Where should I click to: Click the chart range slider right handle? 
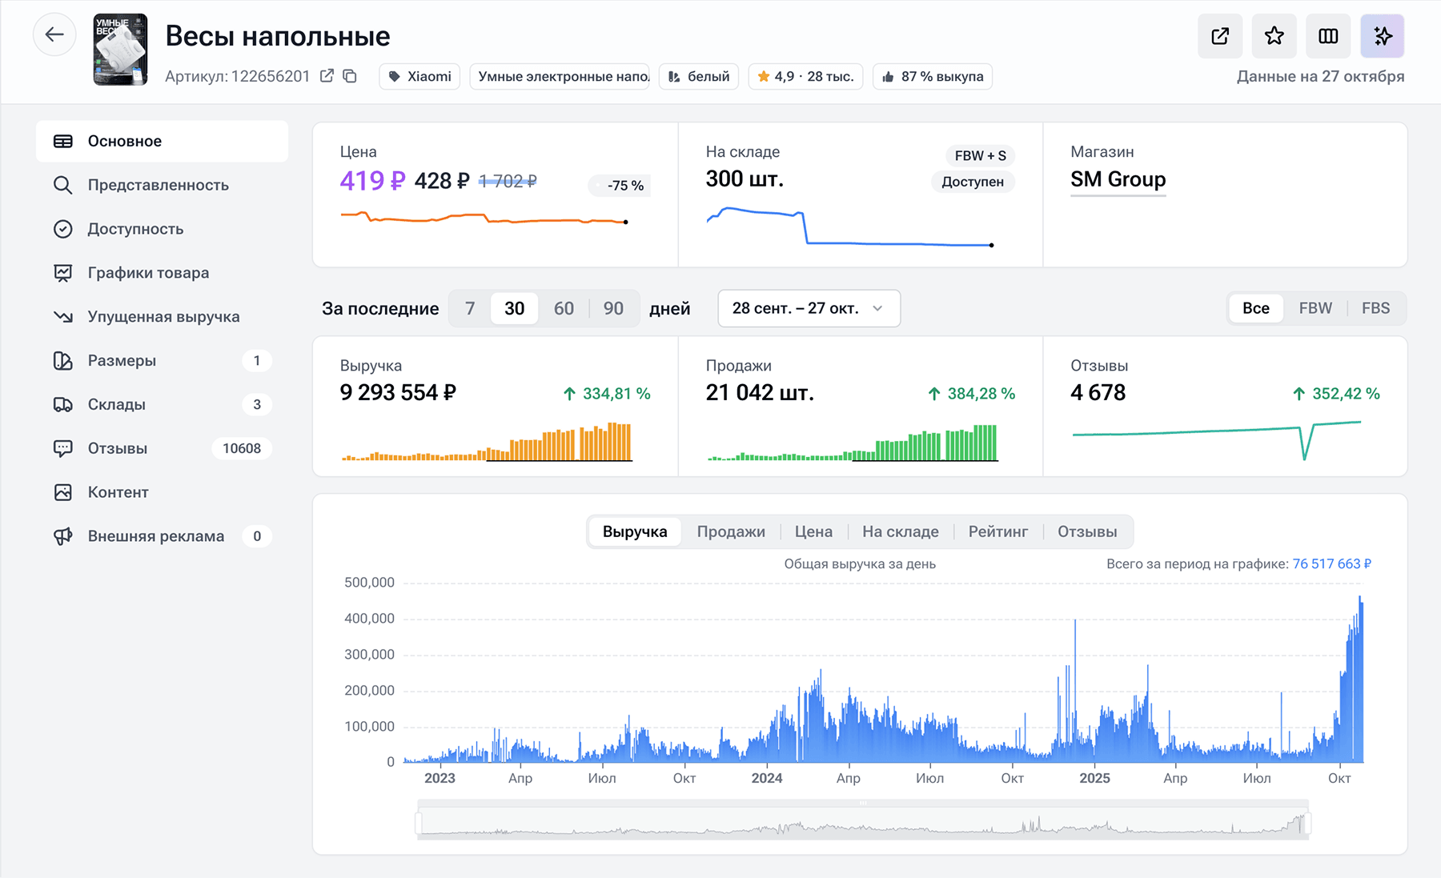[1307, 823]
